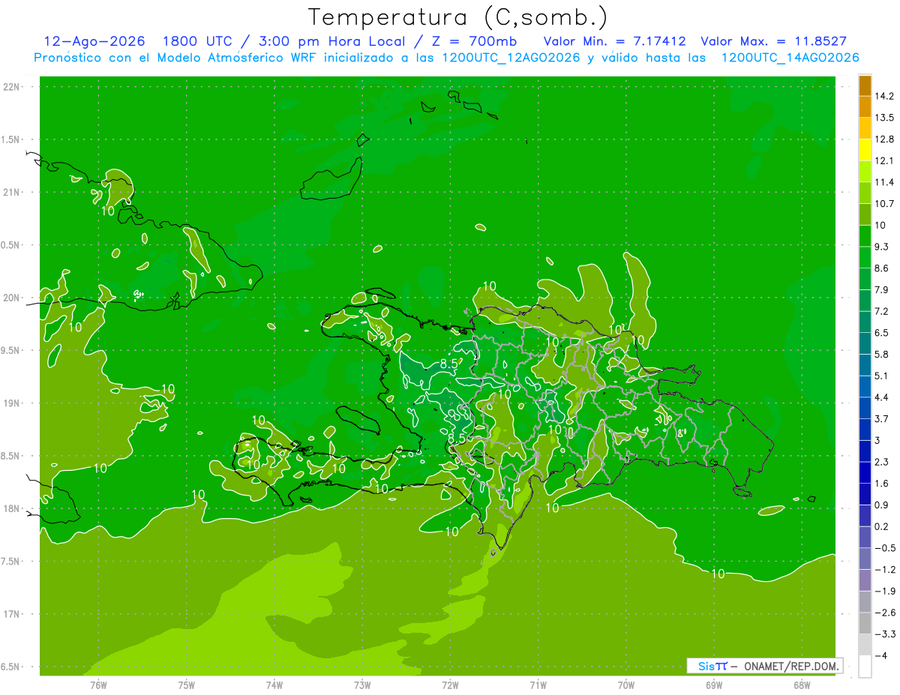Click the '18N' latitude axis label
900x695 pixels.
pyautogui.click(x=12, y=509)
